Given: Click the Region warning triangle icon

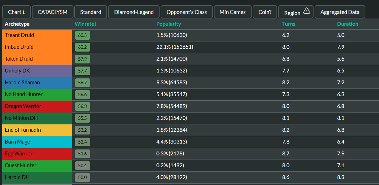Looking at the screenshot, I should [x=307, y=10].
